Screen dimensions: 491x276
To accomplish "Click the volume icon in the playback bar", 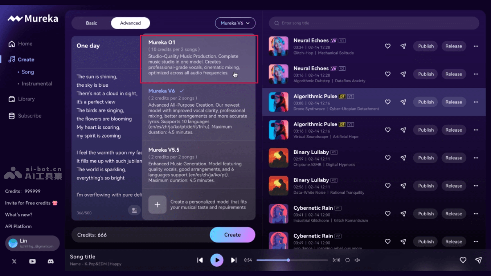I will [x=358, y=260].
